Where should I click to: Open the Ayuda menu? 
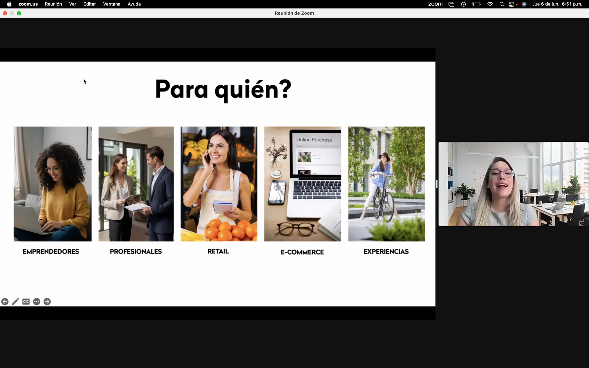tap(134, 4)
